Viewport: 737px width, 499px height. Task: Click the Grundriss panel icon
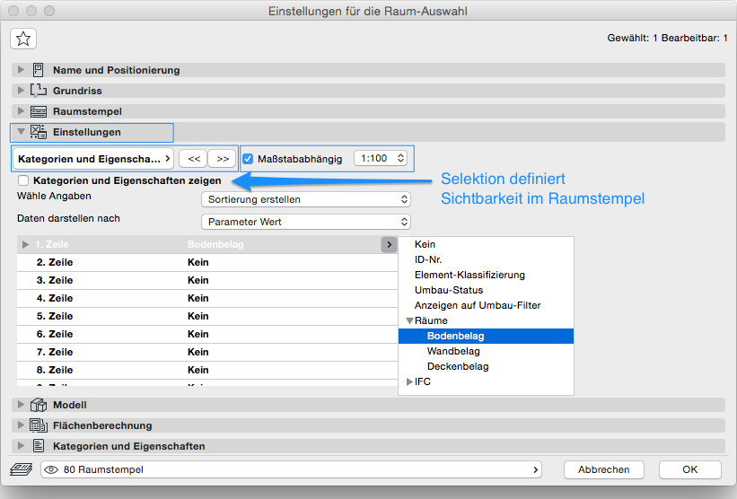click(x=39, y=91)
